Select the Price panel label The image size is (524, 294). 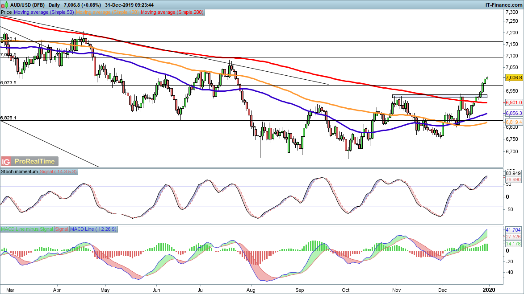(6, 12)
